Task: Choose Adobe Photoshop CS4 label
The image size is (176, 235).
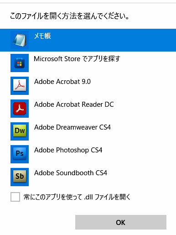Action: [68, 150]
